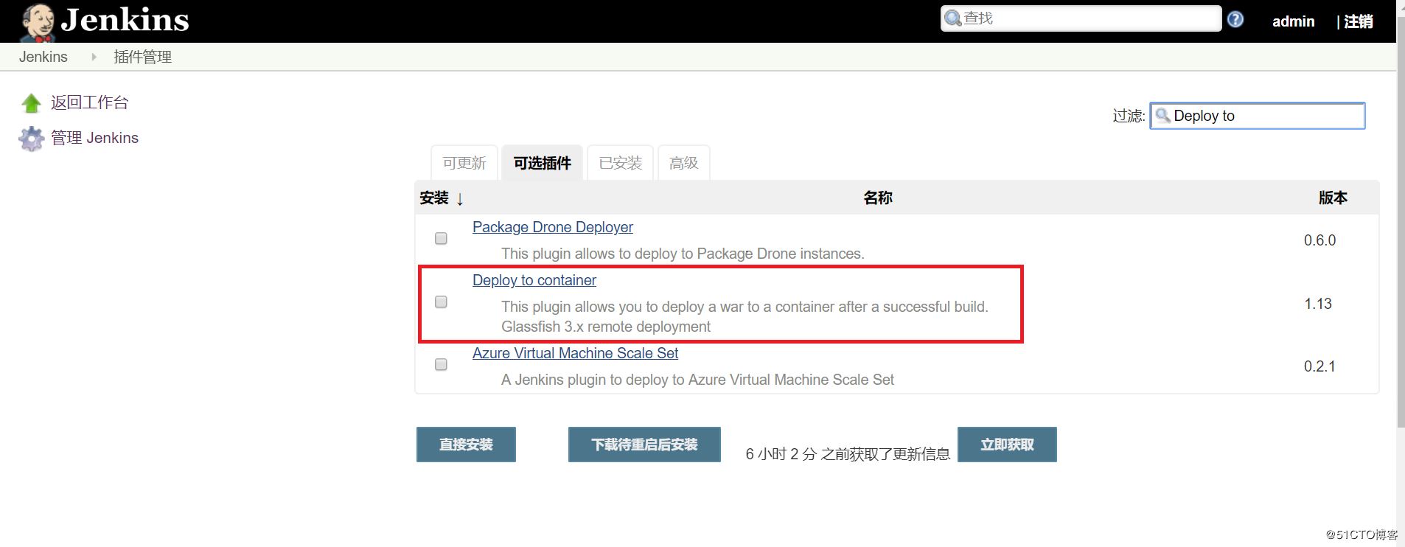
Task: Click the Package Drone instances description
Action: [683, 254]
